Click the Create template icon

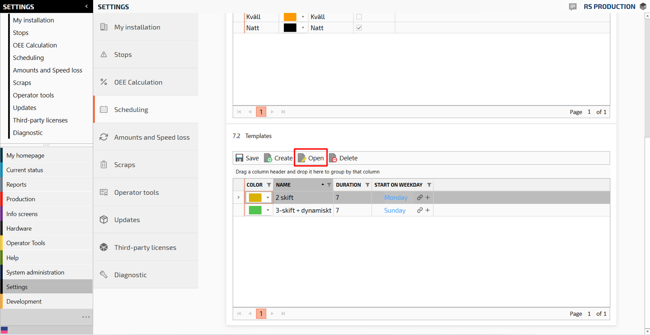268,158
